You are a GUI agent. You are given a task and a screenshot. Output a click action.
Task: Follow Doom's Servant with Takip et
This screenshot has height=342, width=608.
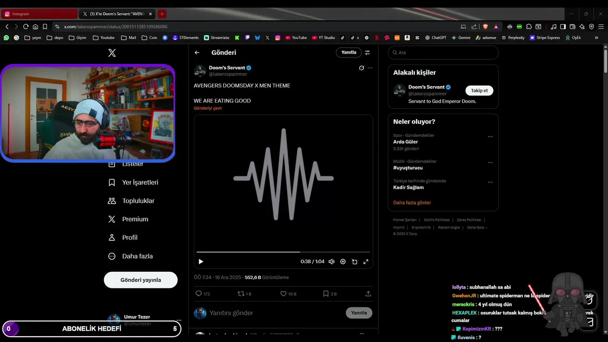(x=479, y=90)
